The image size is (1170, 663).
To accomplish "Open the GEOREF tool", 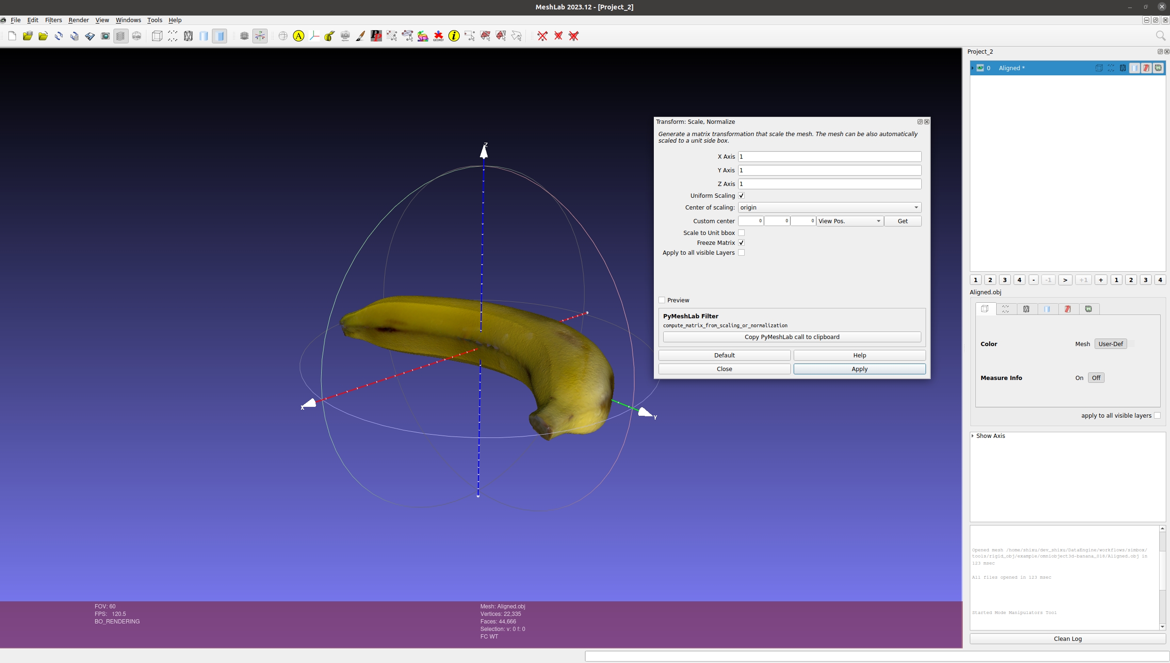I will click(x=438, y=36).
